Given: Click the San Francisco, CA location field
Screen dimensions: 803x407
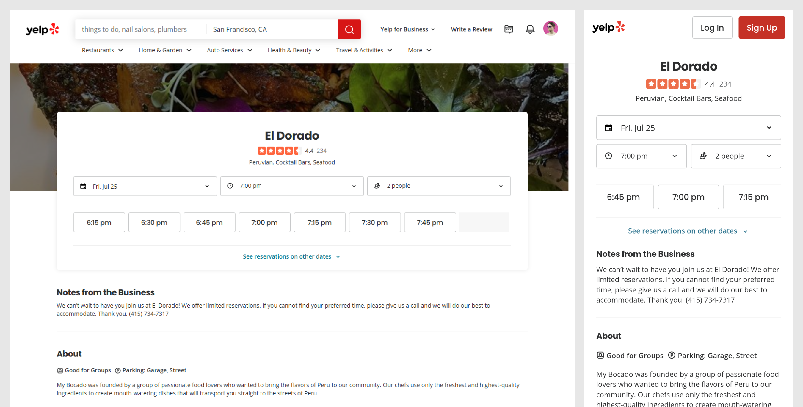Looking at the screenshot, I should (x=272, y=29).
